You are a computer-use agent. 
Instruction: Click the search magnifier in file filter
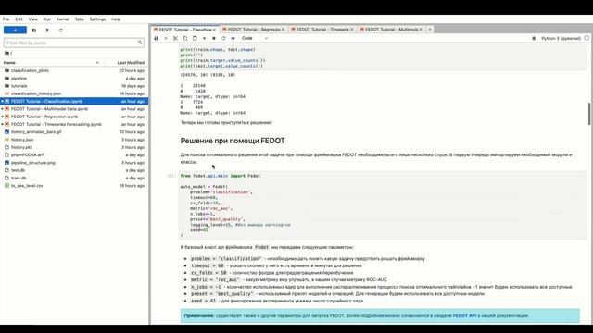(x=140, y=43)
